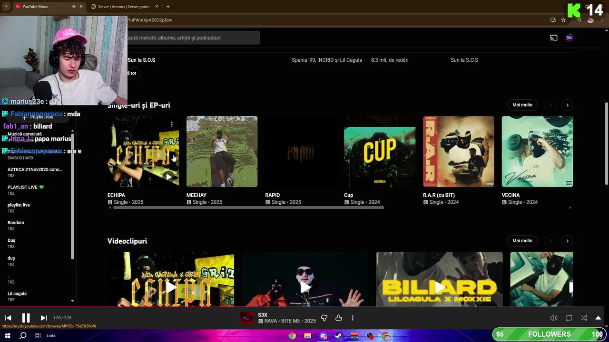Click Mai multe for Videoclipuri
This screenshot has width=609, height=342.
coord(522,241)
